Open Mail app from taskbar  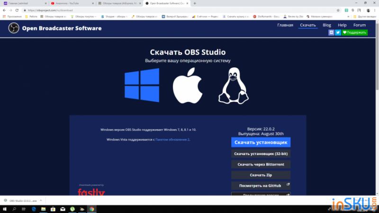point(63,209)
